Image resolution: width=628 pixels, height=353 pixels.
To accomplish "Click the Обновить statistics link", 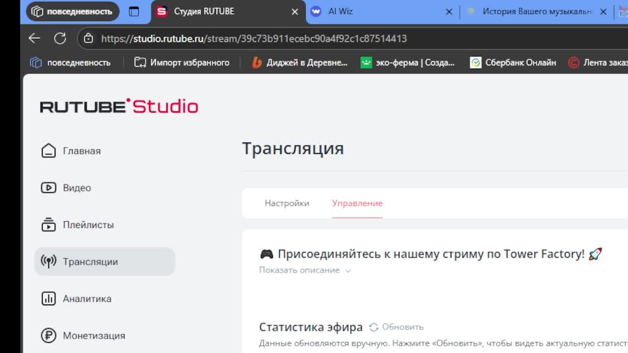I will click(403, 327).
